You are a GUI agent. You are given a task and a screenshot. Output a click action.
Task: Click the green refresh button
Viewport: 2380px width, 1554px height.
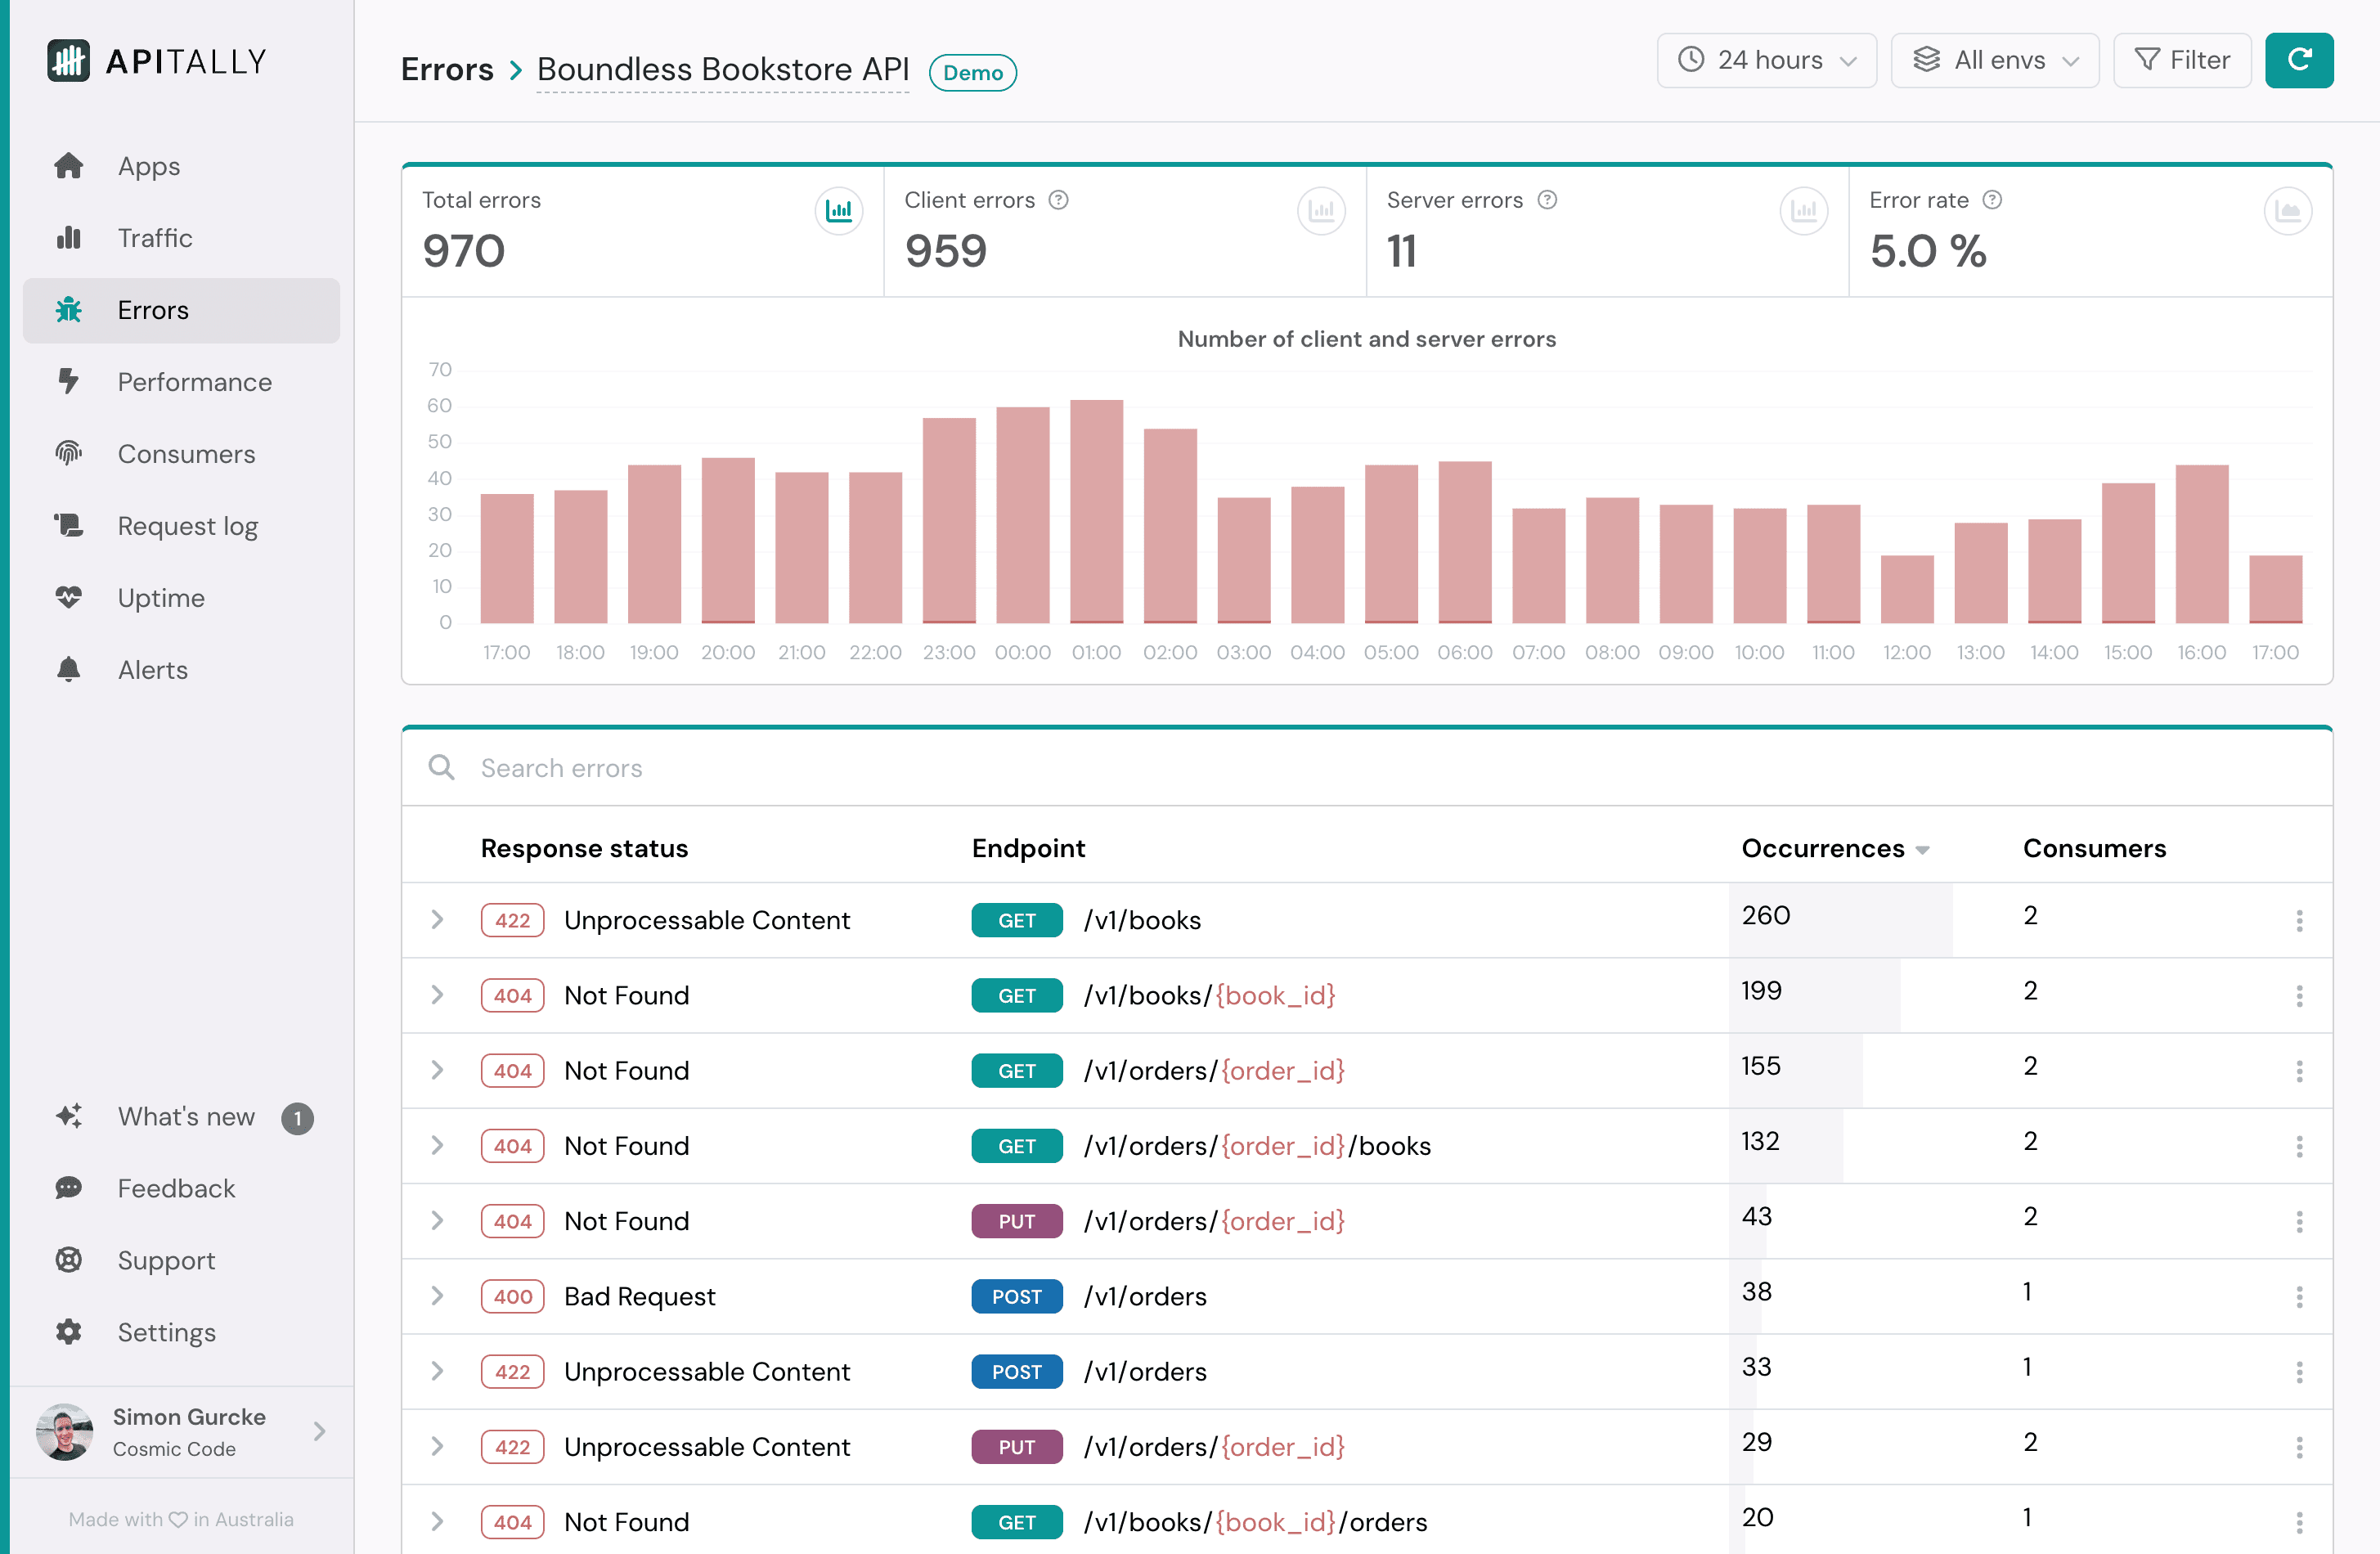2298,60
